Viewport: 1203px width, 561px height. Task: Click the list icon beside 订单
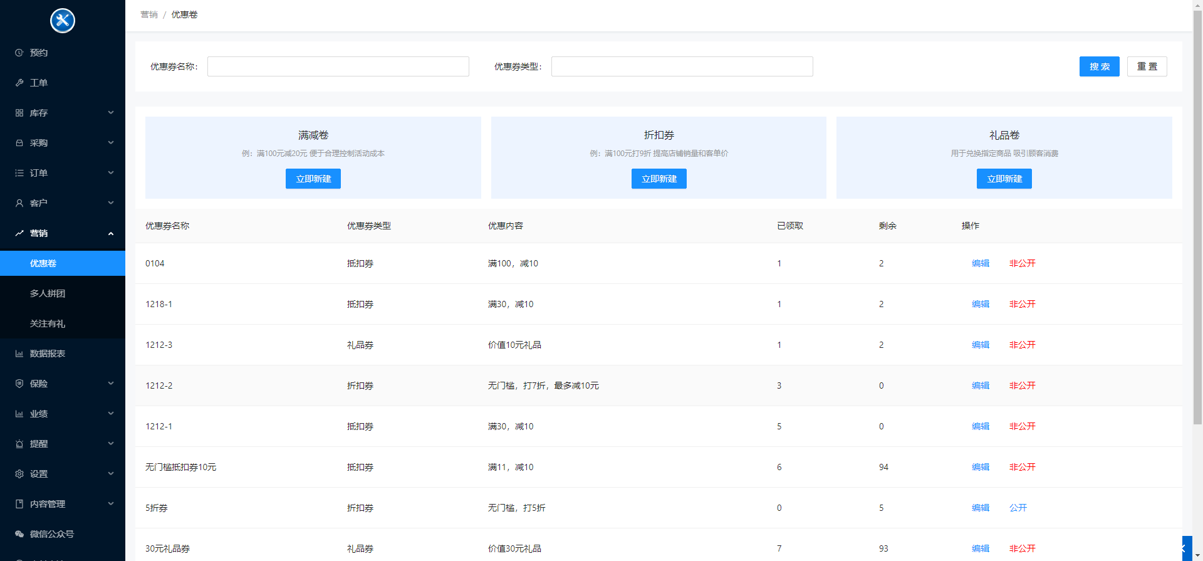tap(19, 173)
